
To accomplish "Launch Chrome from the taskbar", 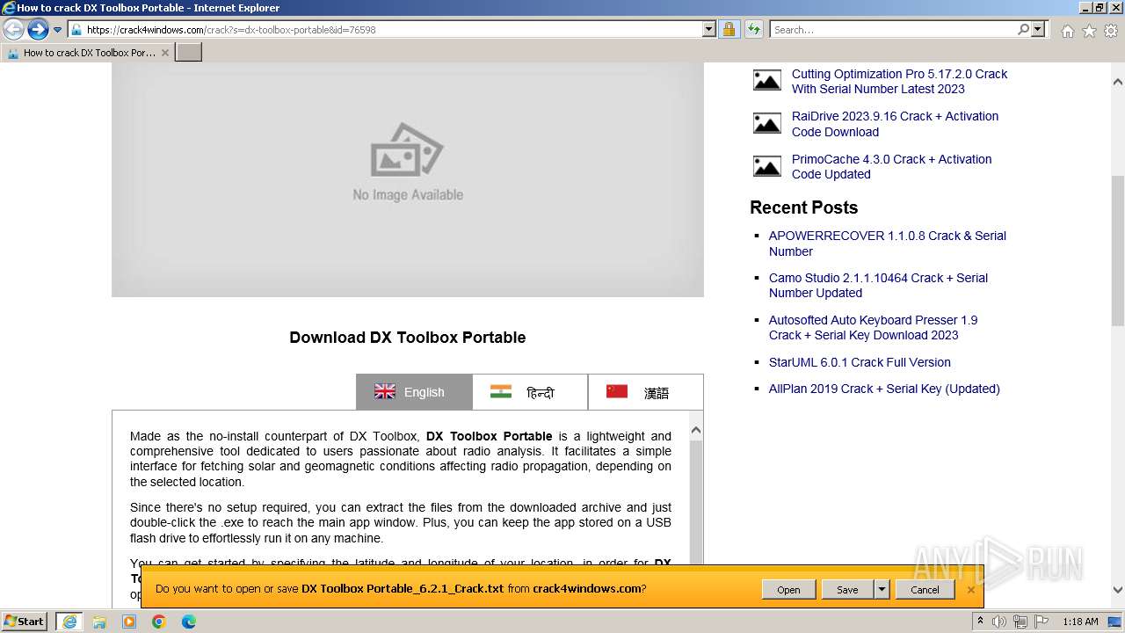I will (159, 622).
